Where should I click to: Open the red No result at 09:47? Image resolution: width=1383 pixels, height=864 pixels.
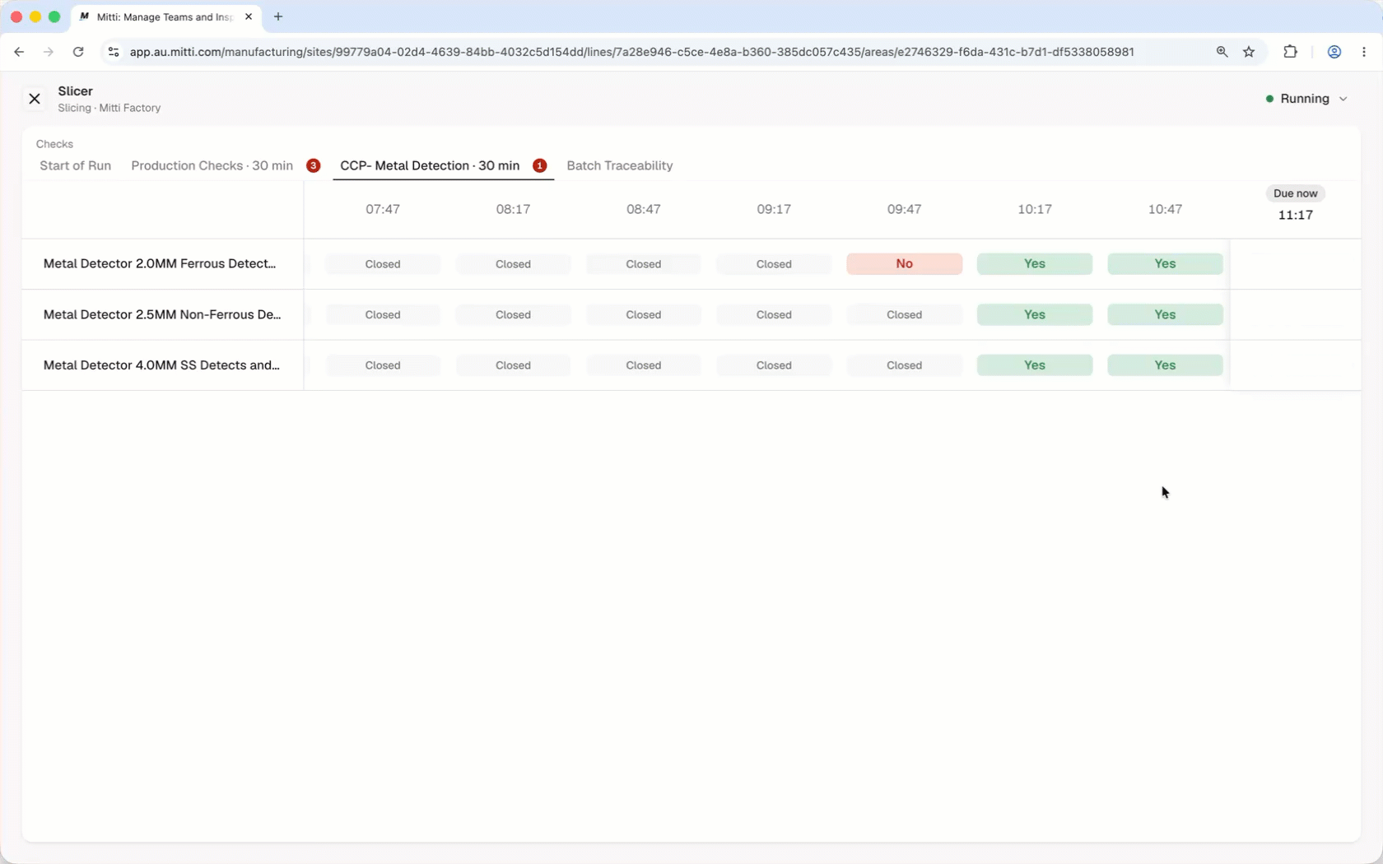coord(904,264)
